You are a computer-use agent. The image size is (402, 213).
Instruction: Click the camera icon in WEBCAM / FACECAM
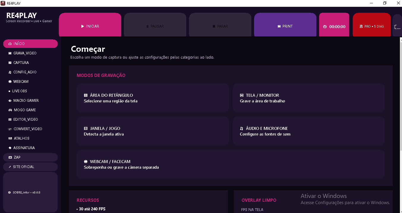[x=86, y=162]
